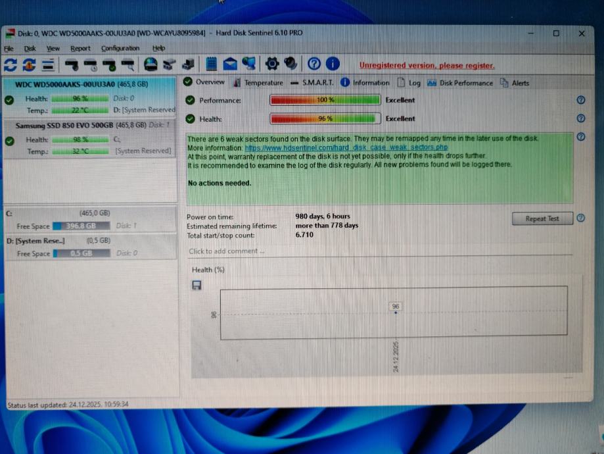The image size is (604, 454).
Task: Click the Samsung SSD 32 °C temperature bar
Action: click(80, 151)
